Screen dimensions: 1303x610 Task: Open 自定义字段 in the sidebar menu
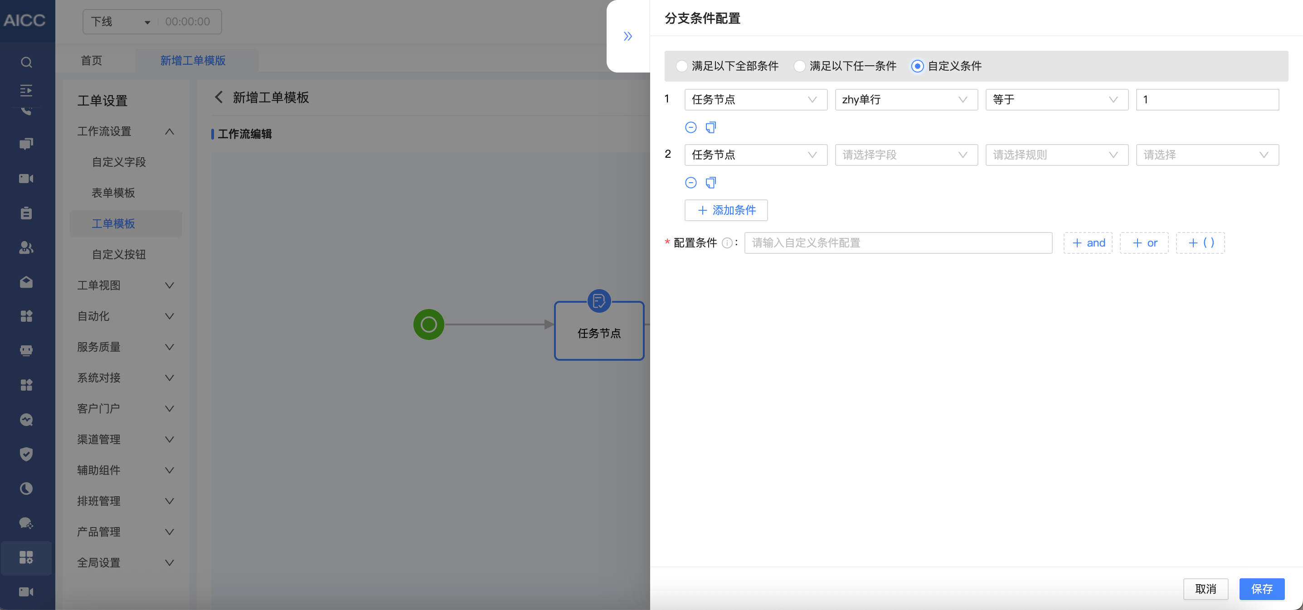pyautogui.click(x=119, y=162)
